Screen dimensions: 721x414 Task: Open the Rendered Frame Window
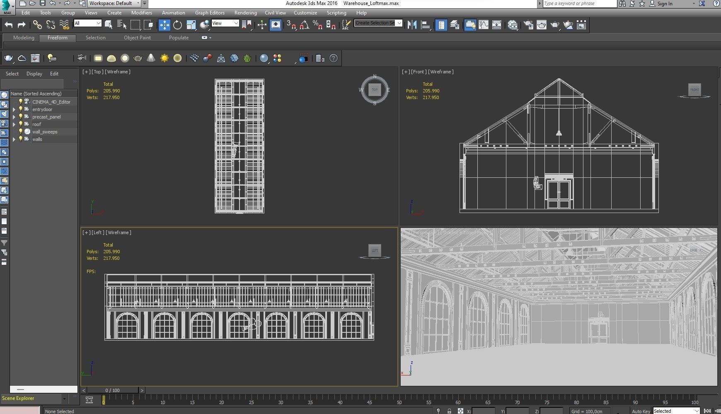542,25
